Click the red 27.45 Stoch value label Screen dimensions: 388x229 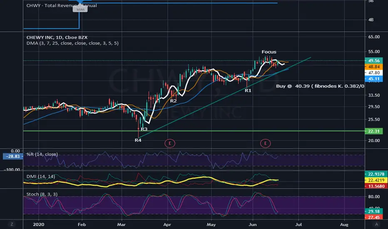click(374, 217)
